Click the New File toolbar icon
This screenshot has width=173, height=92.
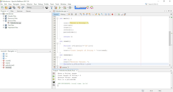3,7
